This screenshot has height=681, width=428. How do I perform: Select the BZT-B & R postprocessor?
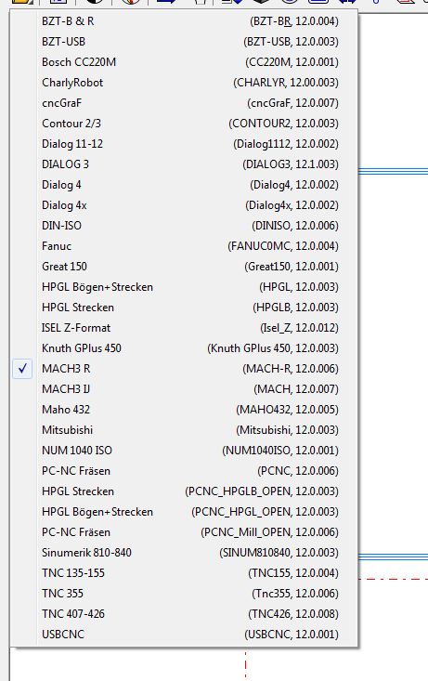tap(184, 21)
